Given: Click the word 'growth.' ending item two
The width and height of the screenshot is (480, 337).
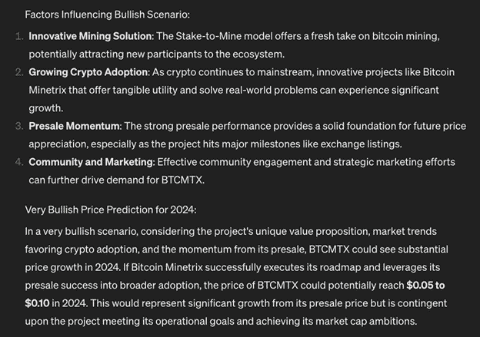Looking at the screenshot, I should (x=46, y=108).
